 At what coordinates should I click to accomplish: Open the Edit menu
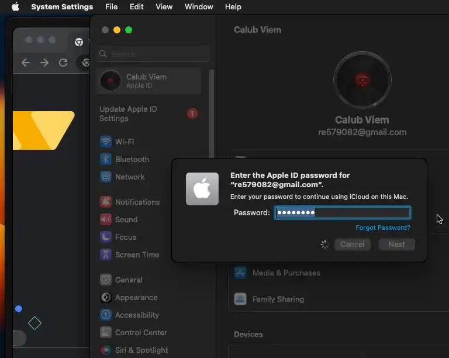(x=136, y=6)
